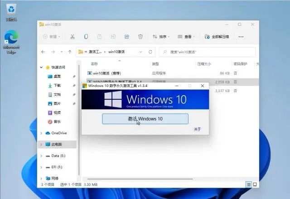Select EFI (F:) drive

[57, 167]
